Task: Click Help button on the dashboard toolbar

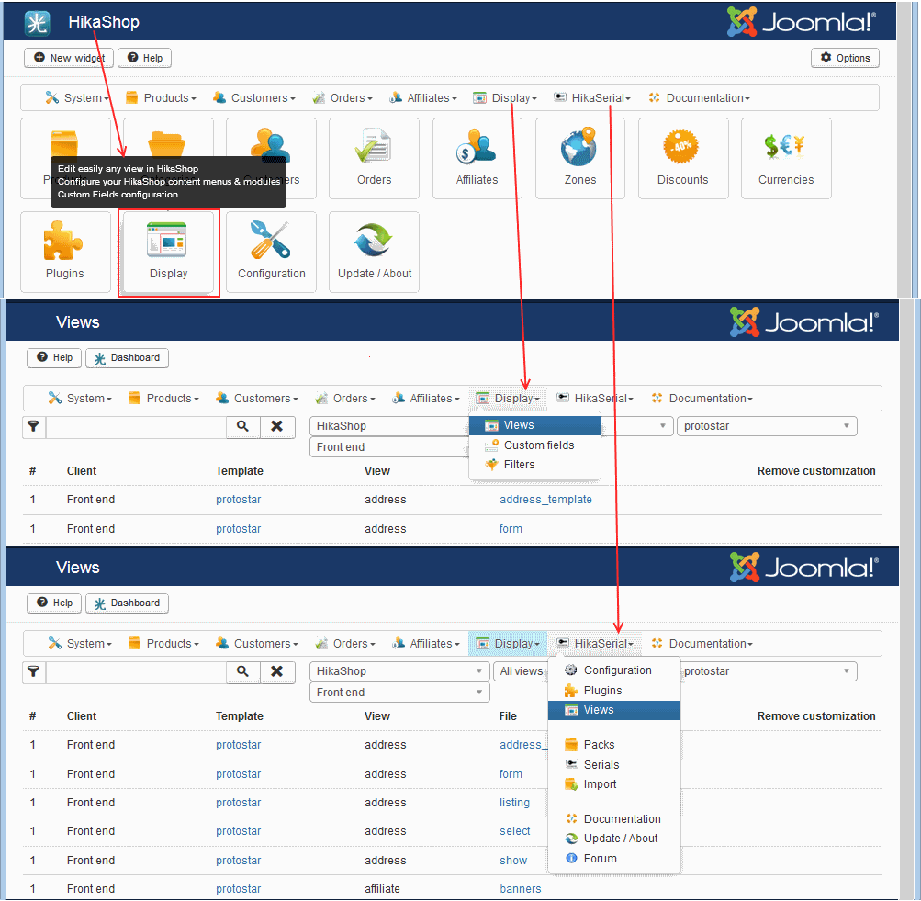Action: click(x=144, y=58)
